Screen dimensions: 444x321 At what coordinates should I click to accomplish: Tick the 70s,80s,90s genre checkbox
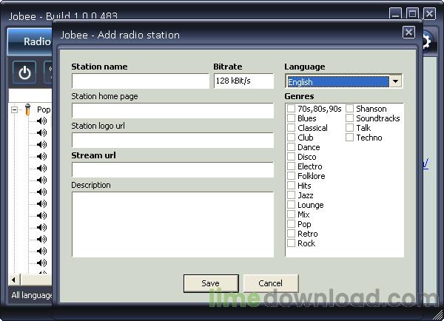coord(291,109)
